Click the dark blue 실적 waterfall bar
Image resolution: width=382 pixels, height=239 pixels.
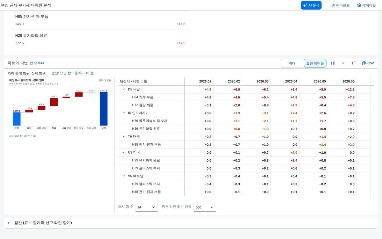[x=103, y=109]
